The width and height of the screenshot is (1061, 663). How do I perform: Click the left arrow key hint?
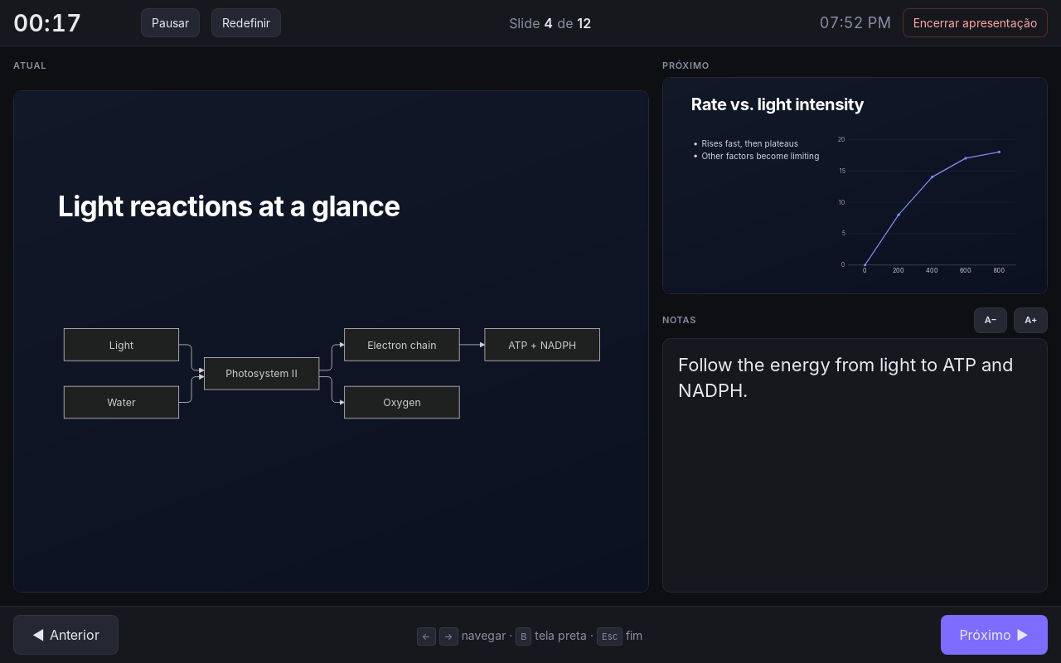426,636
